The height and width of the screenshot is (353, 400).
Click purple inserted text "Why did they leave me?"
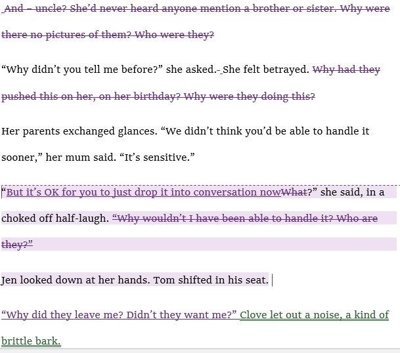click(62, 315)
